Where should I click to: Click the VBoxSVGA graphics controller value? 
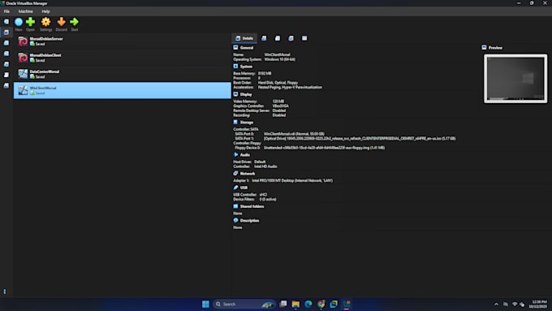(x=281, y=106)
